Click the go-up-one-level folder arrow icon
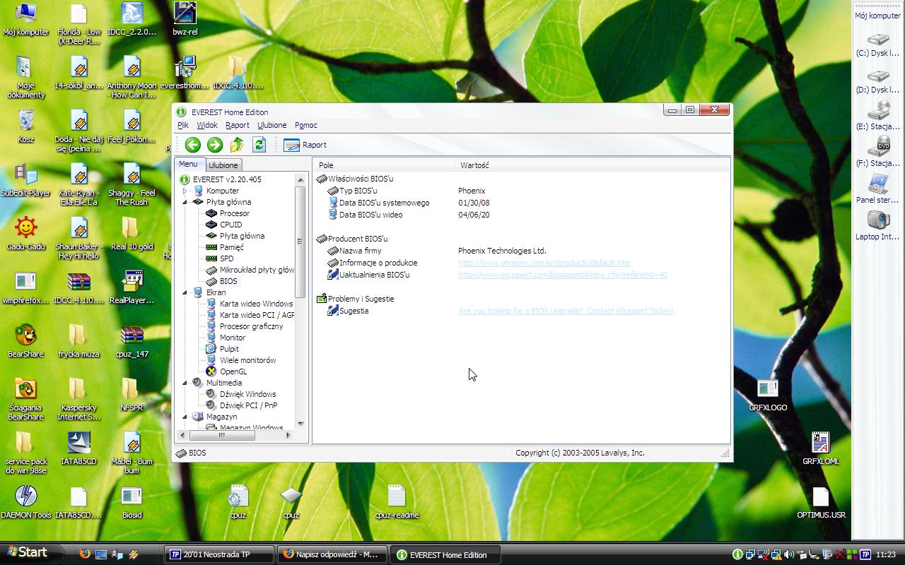Screen dimensions: 905x565 [237, 145]
